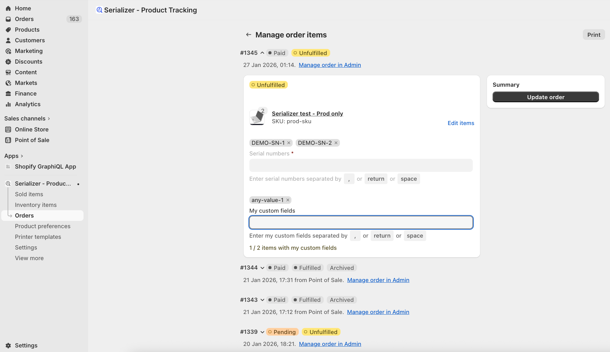Remove the DEMO-SN-2 serial tag

[336, 143]
